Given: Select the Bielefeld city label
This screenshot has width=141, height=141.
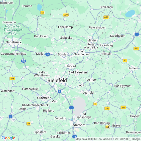Looking at the screenshot, I should (x=57, y=80).
